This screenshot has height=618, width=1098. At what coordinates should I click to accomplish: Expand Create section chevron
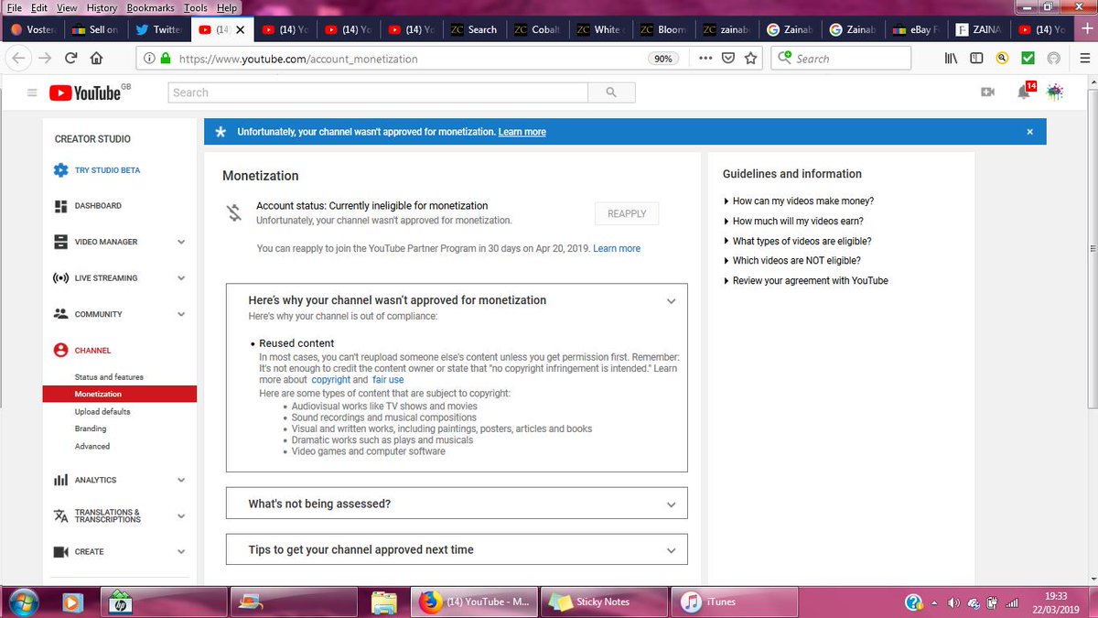(x=181, y=552)
